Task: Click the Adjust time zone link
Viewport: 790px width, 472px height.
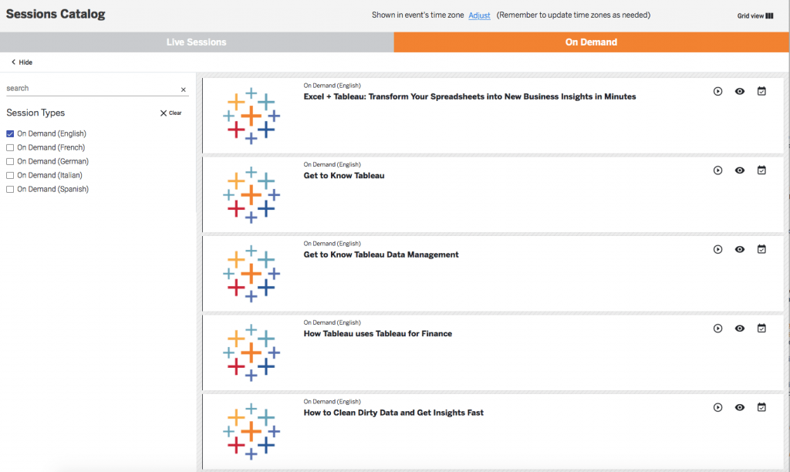Action: coord(479,15)
